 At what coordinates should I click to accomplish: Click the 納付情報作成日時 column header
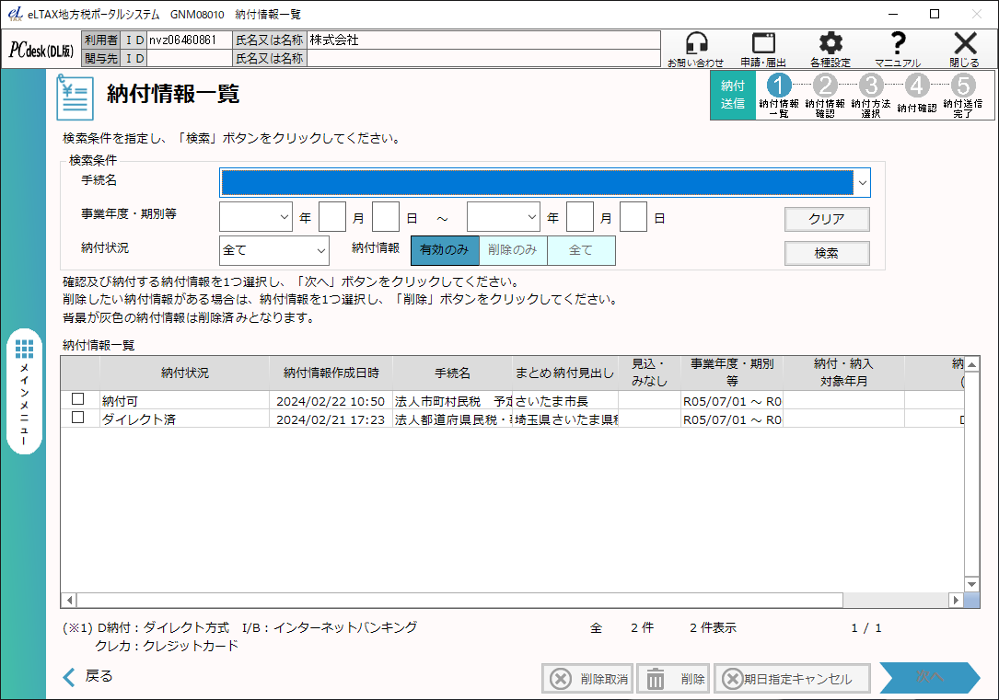pos(331,373)
